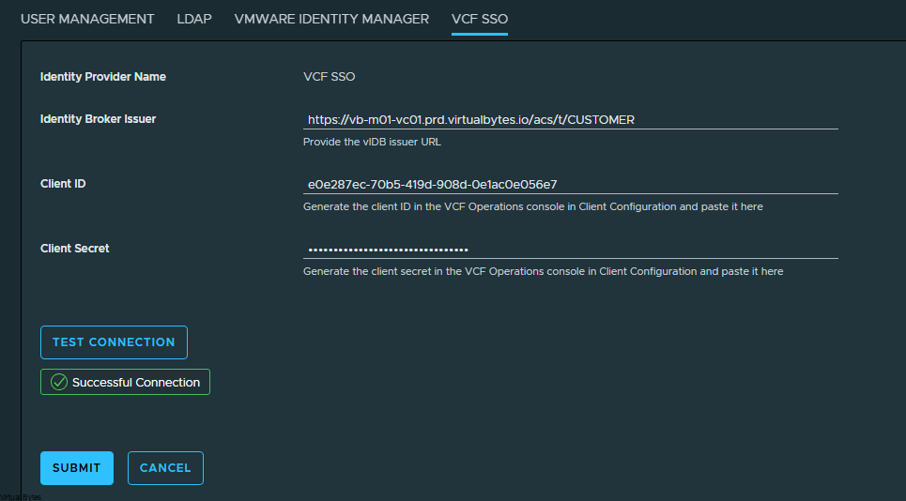Click the Identity Provider Name label

coord(103,77)
